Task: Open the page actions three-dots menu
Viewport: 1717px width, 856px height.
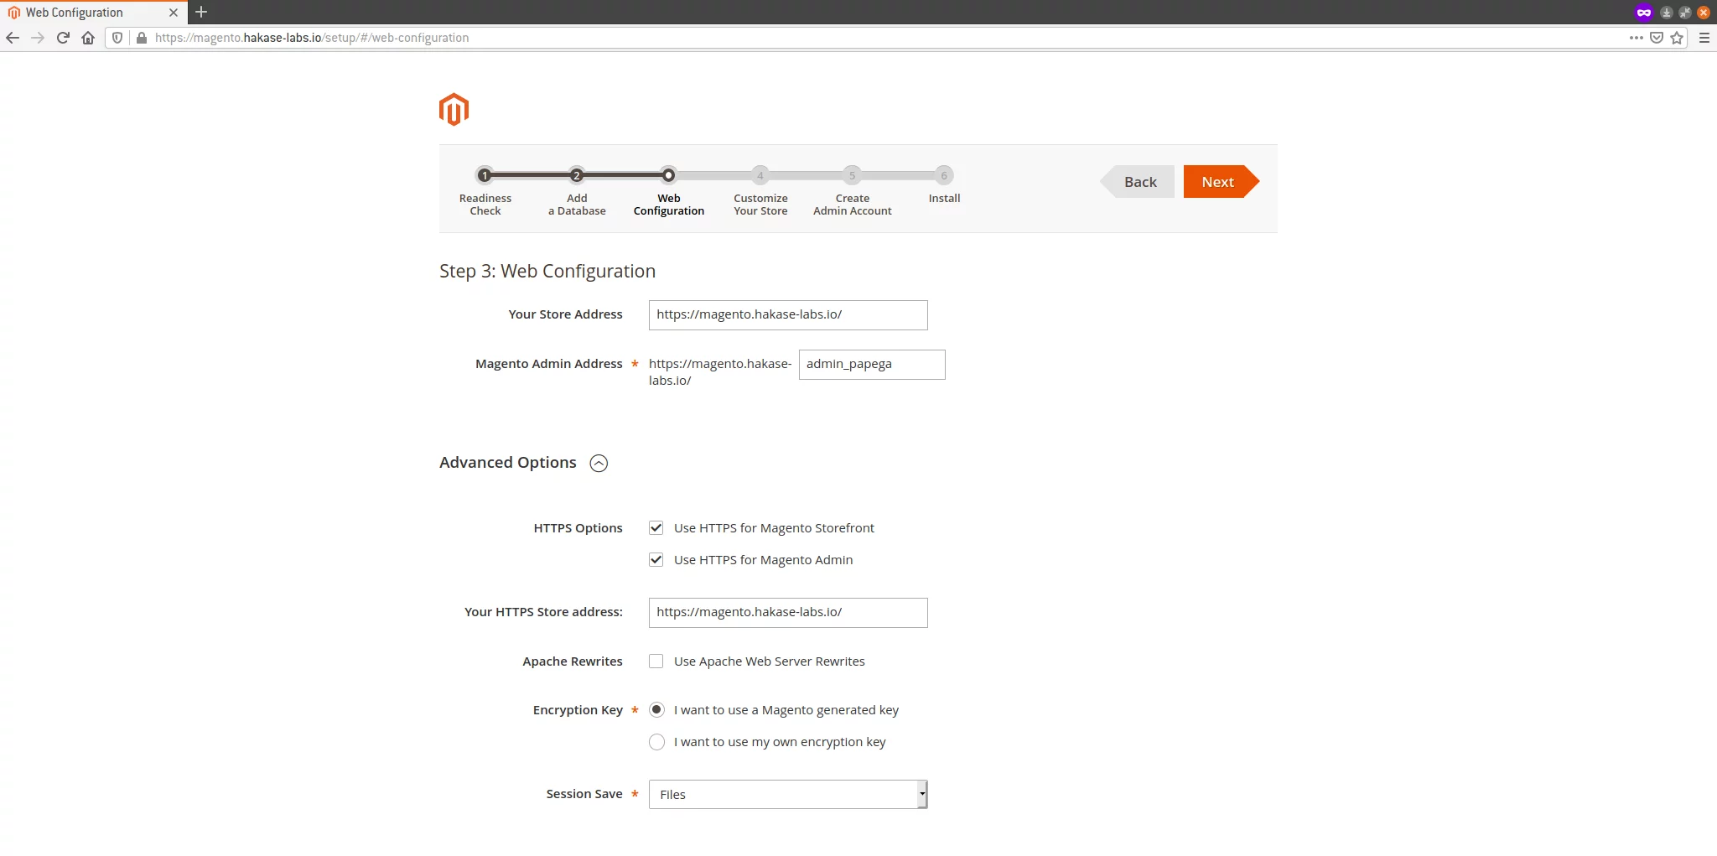Action: (1636, 38)
